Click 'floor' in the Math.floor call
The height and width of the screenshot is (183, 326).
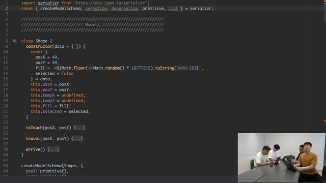(x=79, y=68)
